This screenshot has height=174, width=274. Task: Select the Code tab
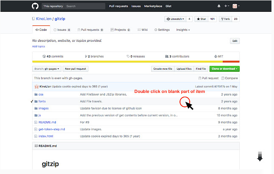[x=41, y=30]
